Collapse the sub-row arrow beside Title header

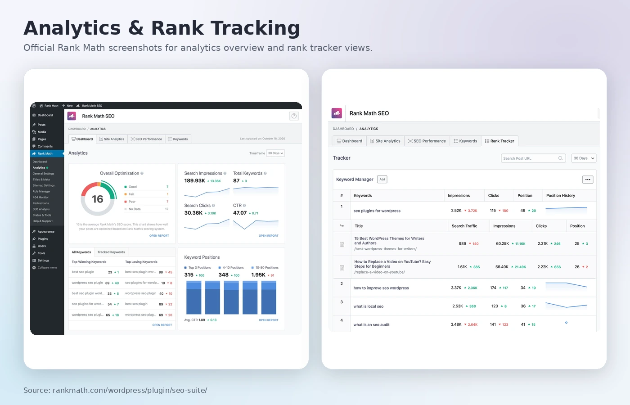pyautogui.click(x=342, y=226)
